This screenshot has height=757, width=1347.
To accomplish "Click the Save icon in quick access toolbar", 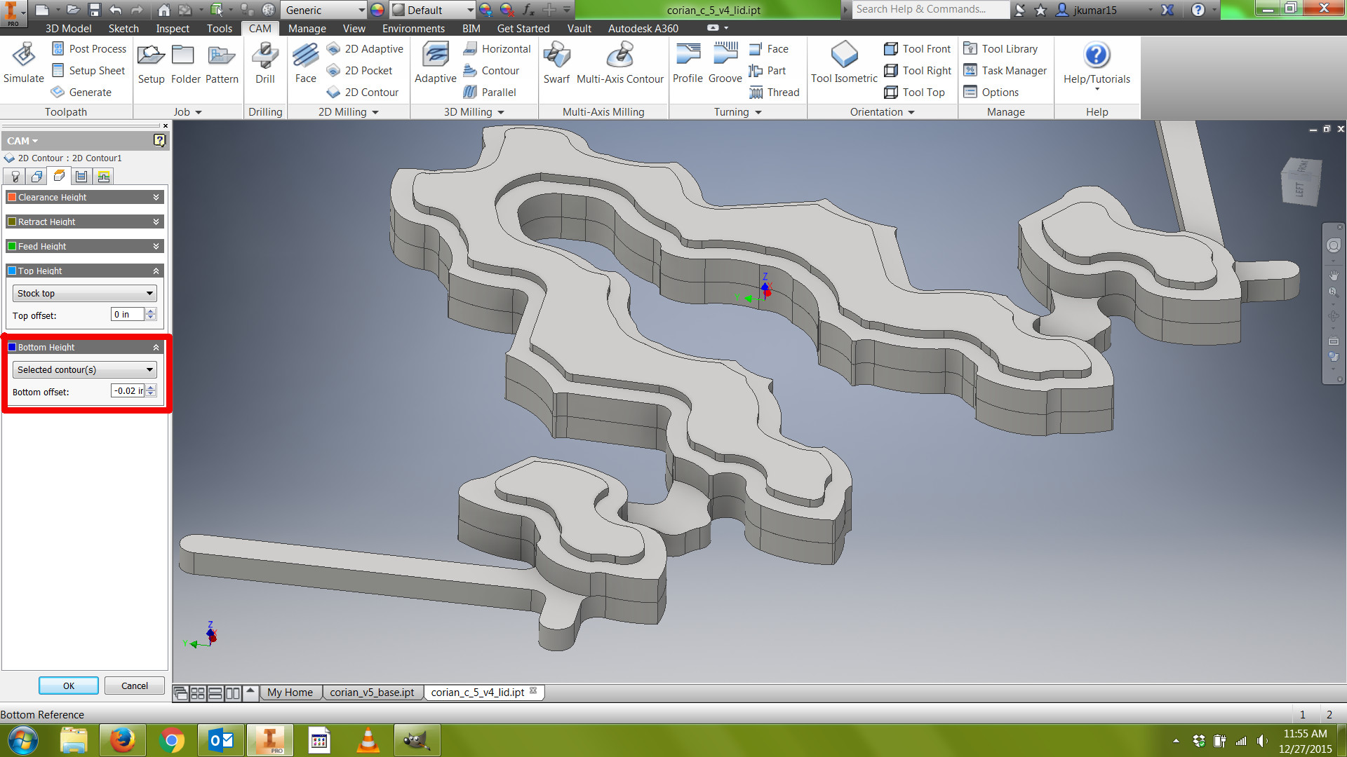I will 95,10.
